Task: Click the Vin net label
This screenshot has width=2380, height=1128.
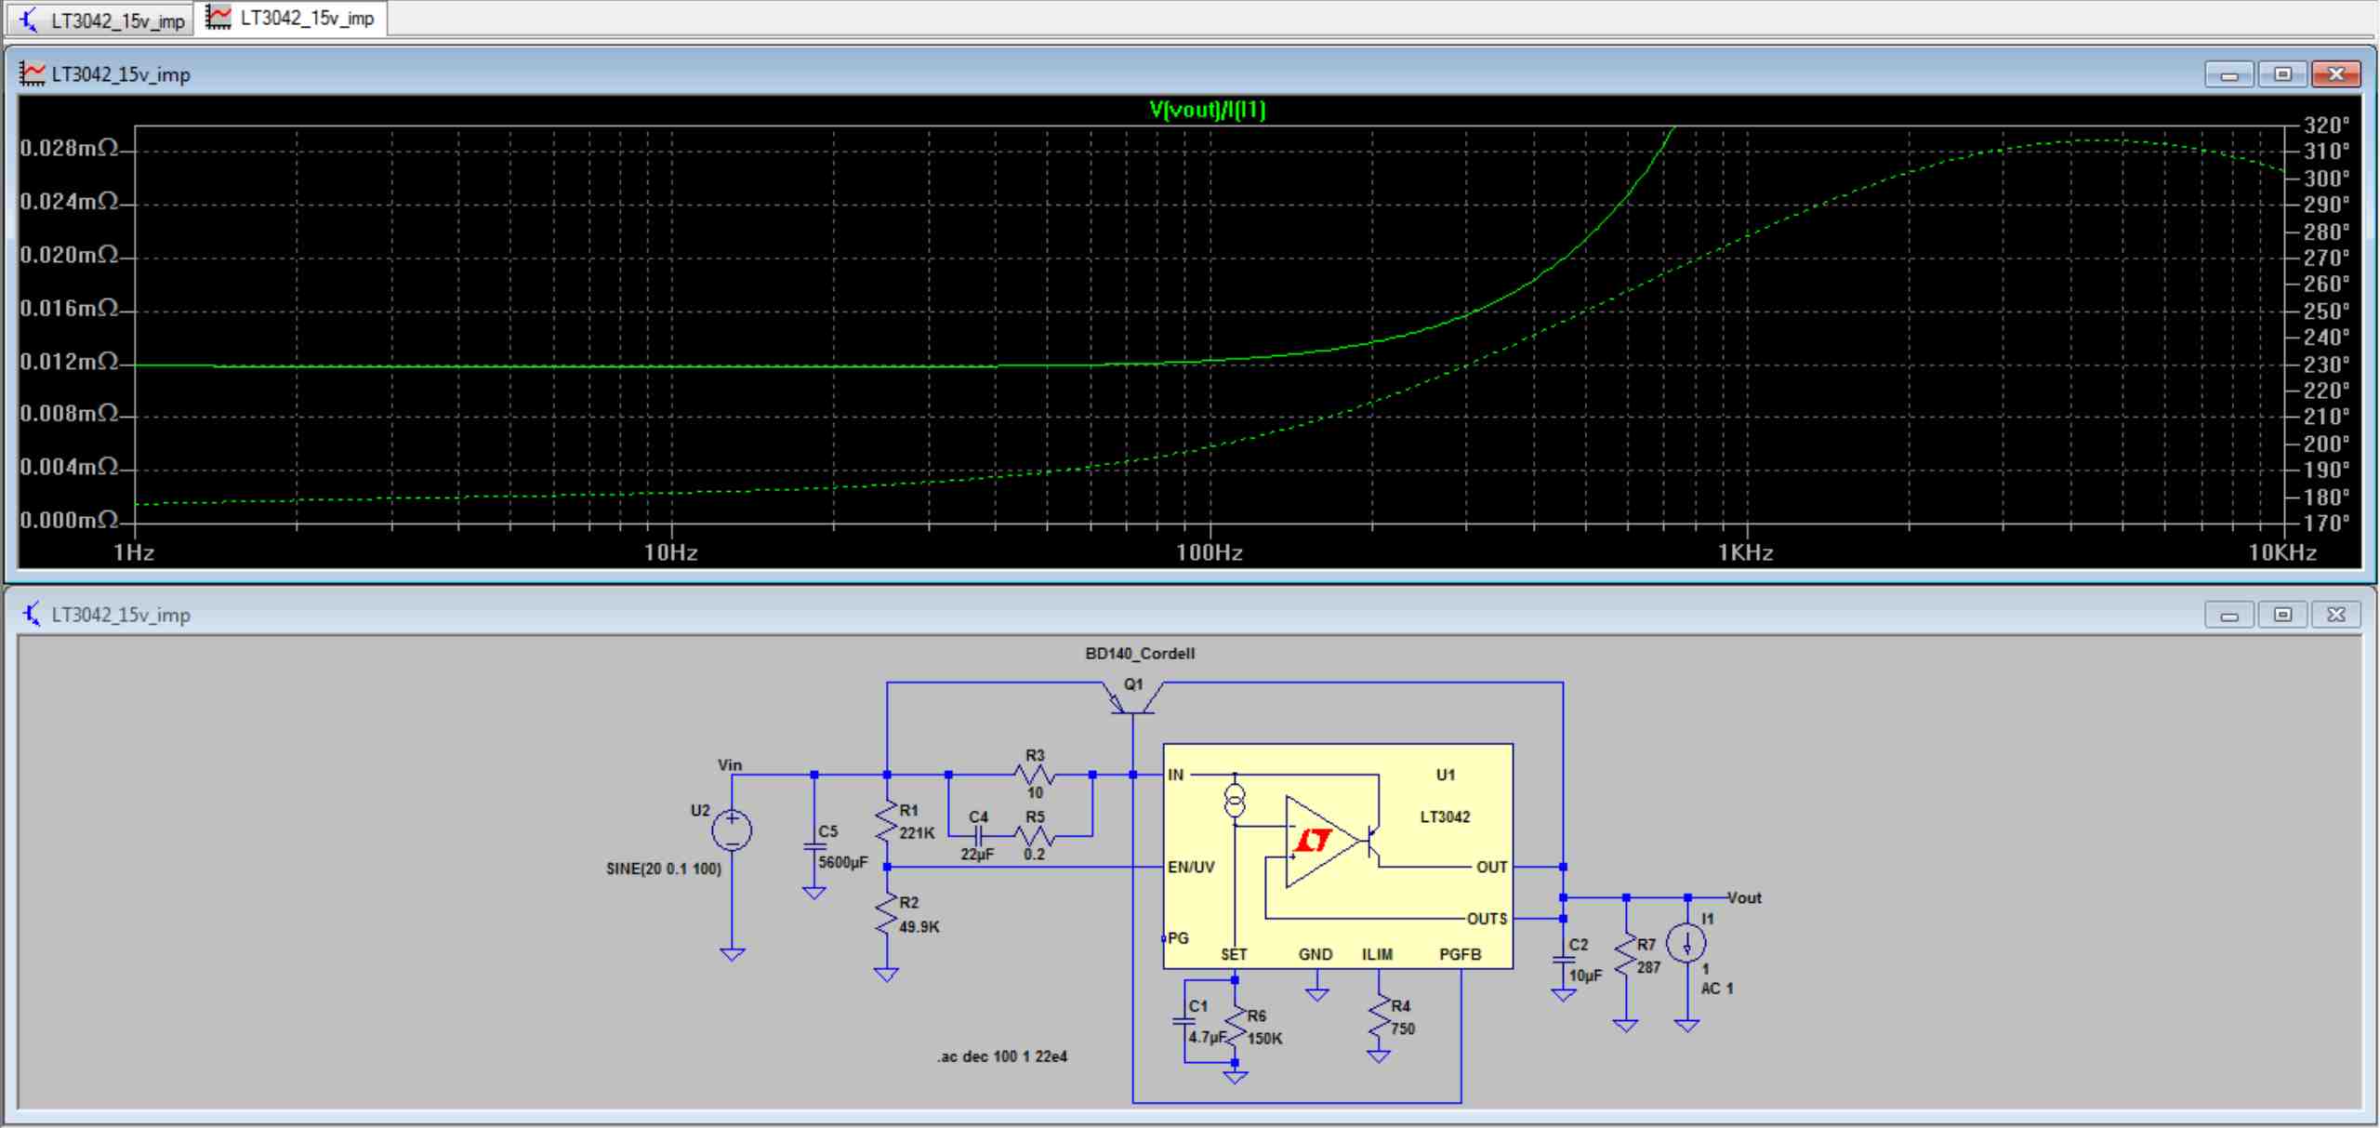Action: click(730, 765)
